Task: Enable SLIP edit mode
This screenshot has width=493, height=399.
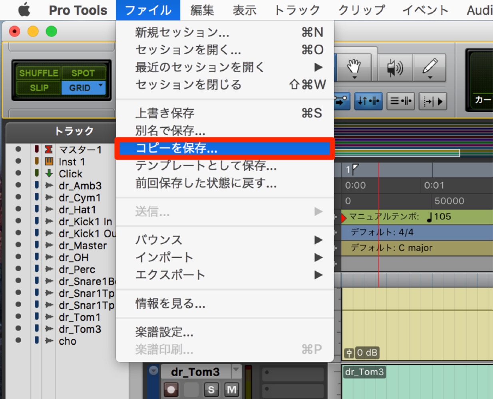Action: coord(38,88)
